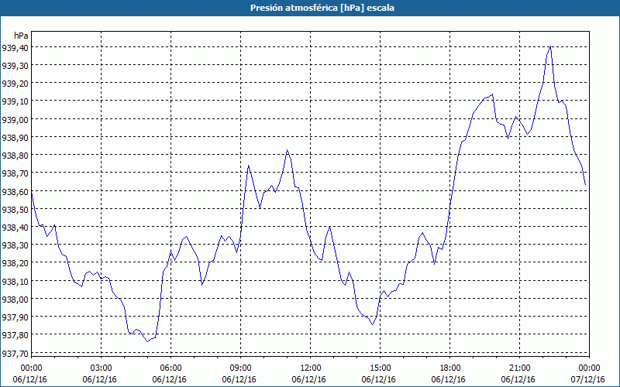Click the chart title "Presión atmosférica [hPa] escala"
Screen dimensions: 620x387
pos(310,8)
